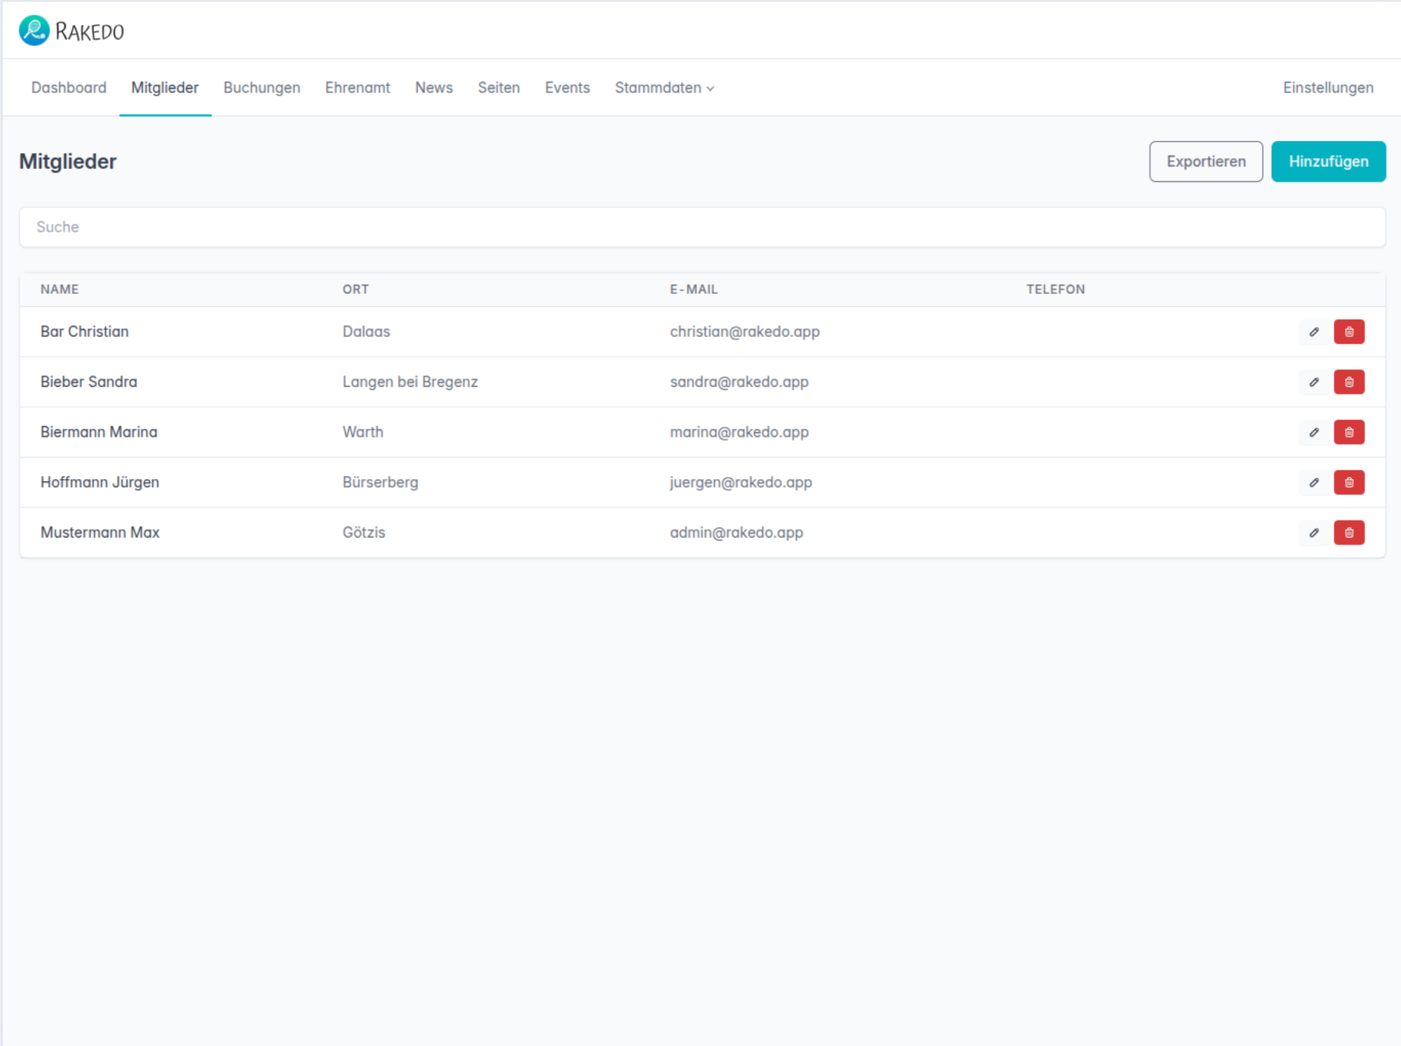Select the name Bieber Sandra
This screenshot has height=1046, width=1401.
click(x=89, y=382)
